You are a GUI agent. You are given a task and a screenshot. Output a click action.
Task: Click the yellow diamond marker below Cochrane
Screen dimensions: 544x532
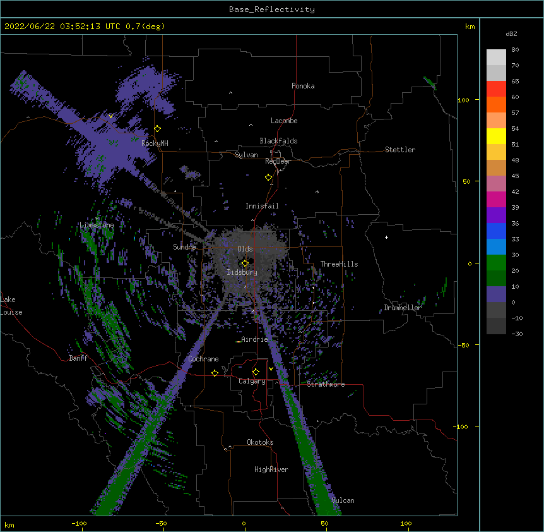click(x=215, y=373)
